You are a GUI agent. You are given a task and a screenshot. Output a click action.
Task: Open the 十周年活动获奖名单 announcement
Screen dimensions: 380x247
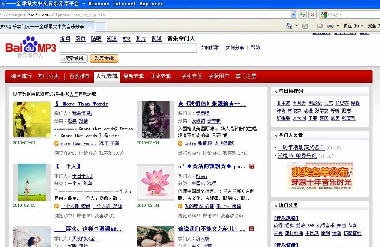(301, 148)
